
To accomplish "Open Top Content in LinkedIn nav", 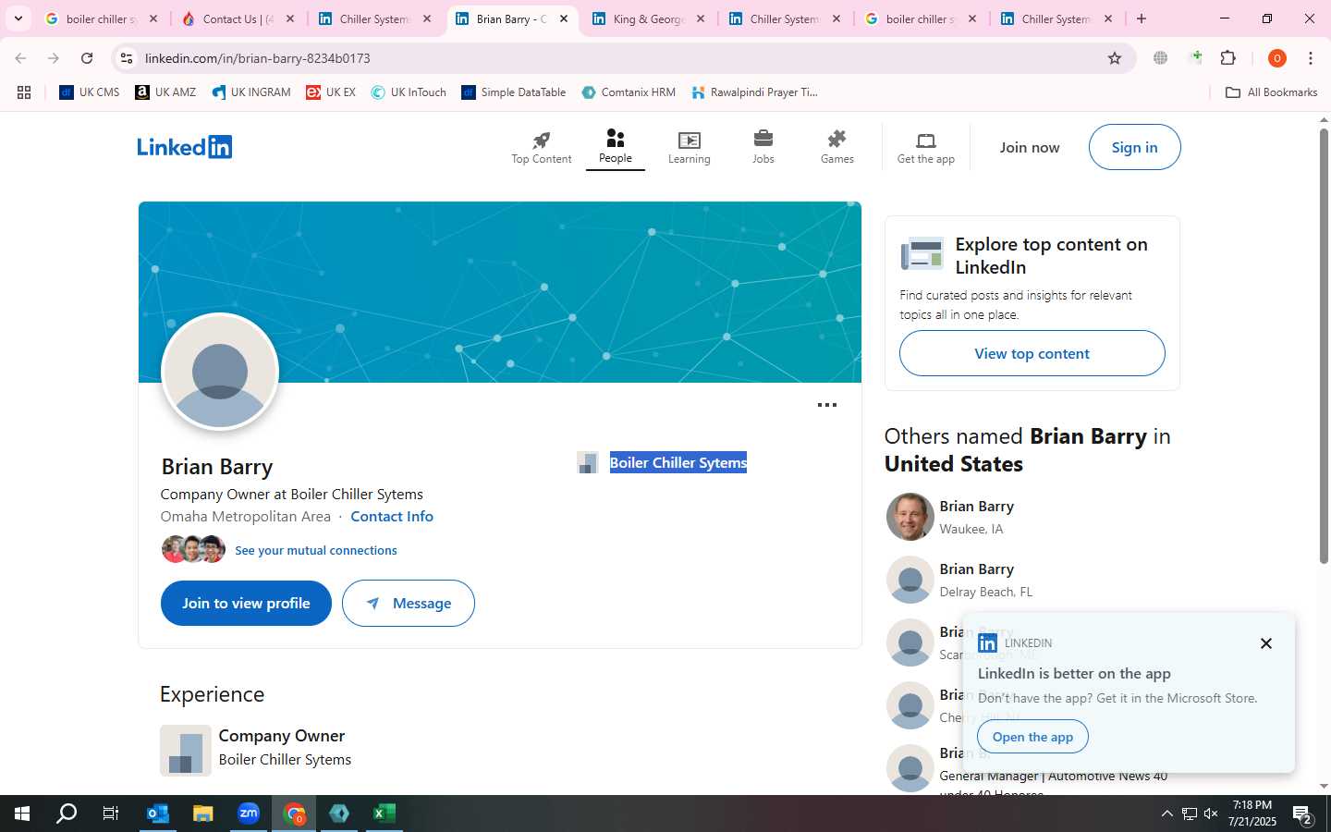I will 542,147.
